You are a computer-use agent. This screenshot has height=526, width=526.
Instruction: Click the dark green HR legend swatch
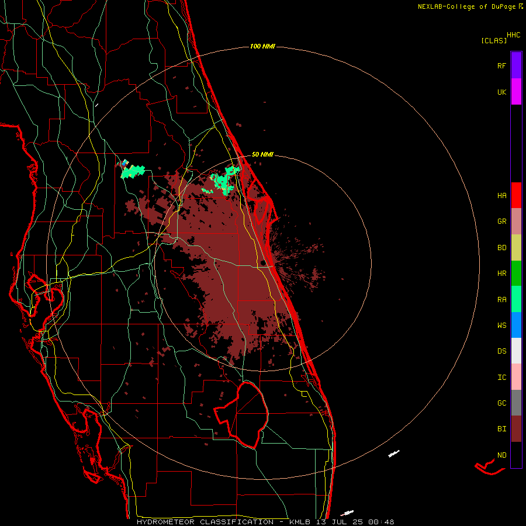coord(516,274)
